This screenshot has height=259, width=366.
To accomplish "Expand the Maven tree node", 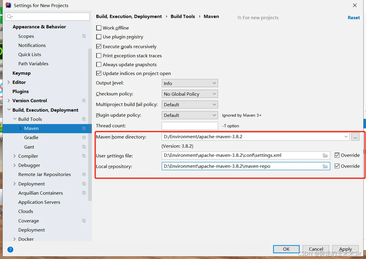I will point(20,128).
